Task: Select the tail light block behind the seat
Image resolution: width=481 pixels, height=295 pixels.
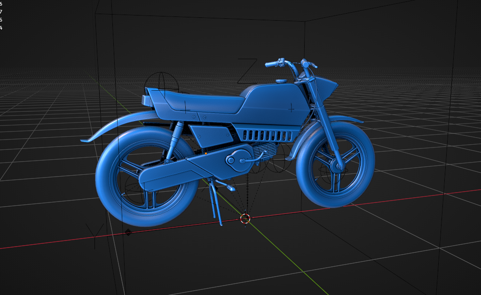Action: tap(147, 101)
